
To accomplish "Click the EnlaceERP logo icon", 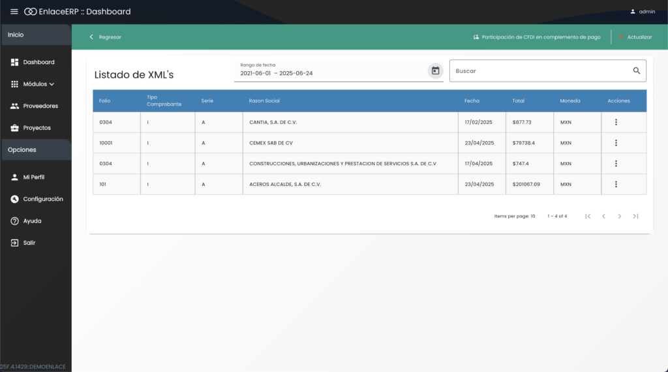I will tap(30, 12).
